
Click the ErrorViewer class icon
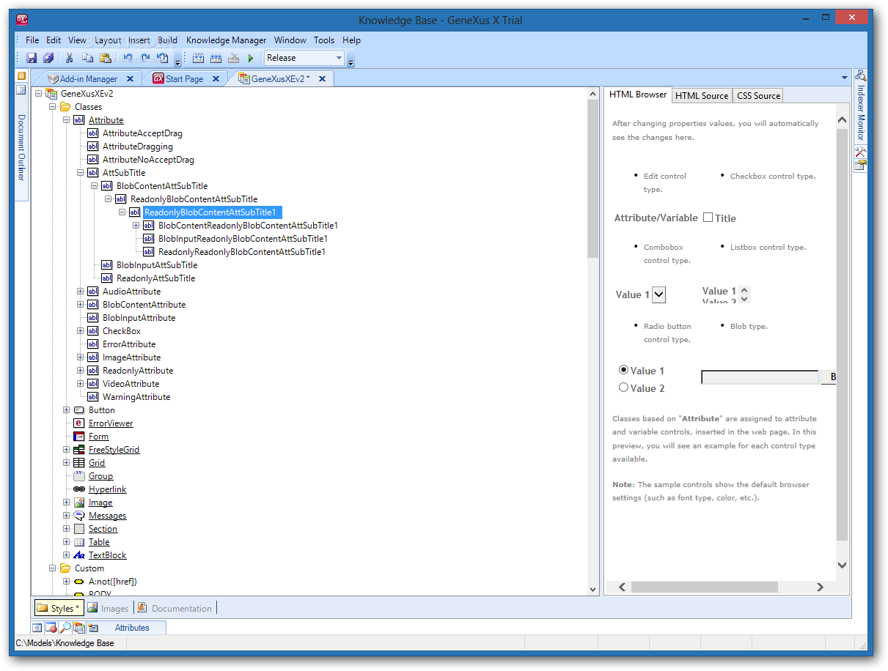click(79, 423)
